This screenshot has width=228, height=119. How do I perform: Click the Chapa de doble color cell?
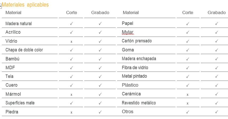point(24,50)
